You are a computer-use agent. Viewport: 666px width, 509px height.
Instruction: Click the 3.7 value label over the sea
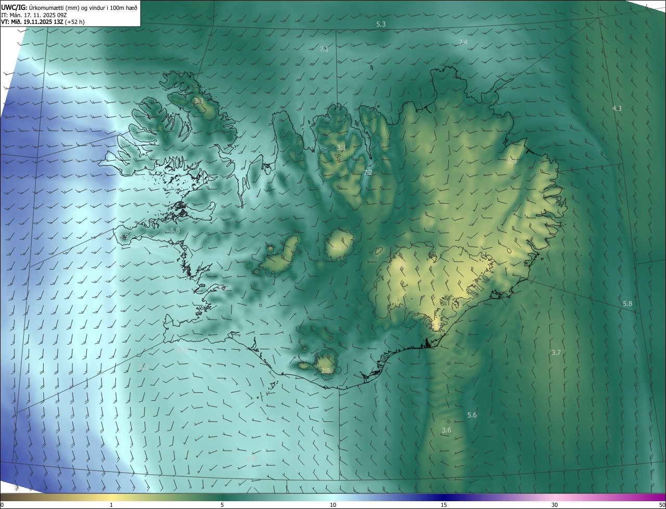pyautogui.click(x=556, y=353)
